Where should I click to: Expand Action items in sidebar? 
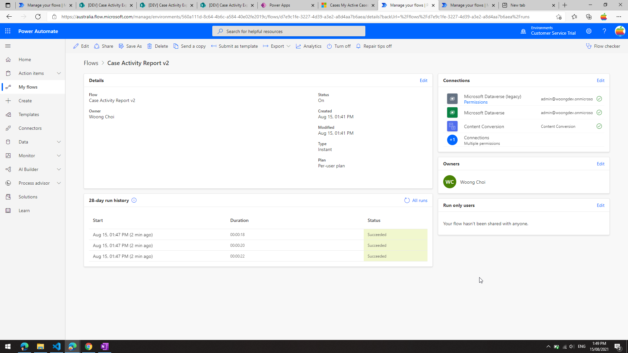[59, 73]
